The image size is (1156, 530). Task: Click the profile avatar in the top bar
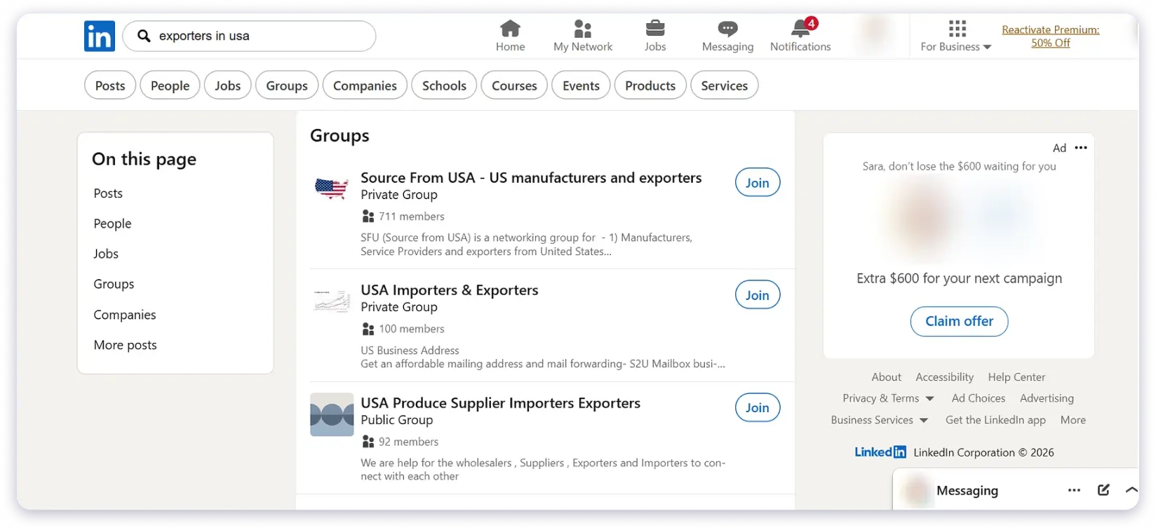pyautogui.click(x=875, y=31)
